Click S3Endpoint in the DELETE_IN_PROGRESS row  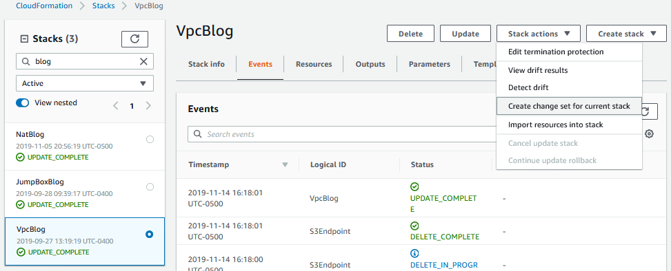pyautogui.click(x=330, y=265)
